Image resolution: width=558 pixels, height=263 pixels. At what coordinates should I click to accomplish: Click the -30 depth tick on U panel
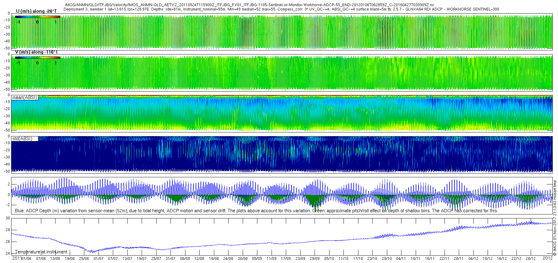7,34
